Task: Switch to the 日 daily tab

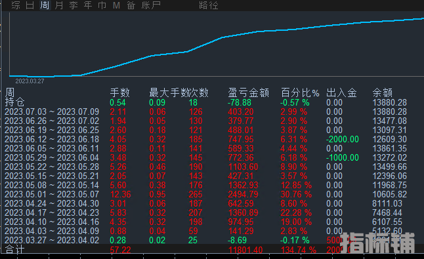Action: [x=30, y=5]
